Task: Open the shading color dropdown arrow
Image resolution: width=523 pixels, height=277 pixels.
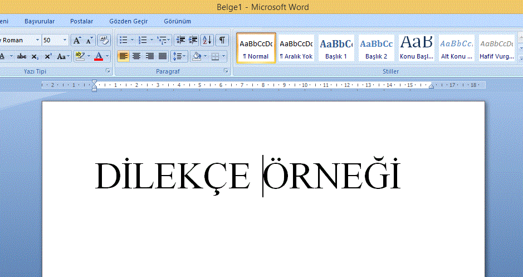Action: [x=206, y=56]
